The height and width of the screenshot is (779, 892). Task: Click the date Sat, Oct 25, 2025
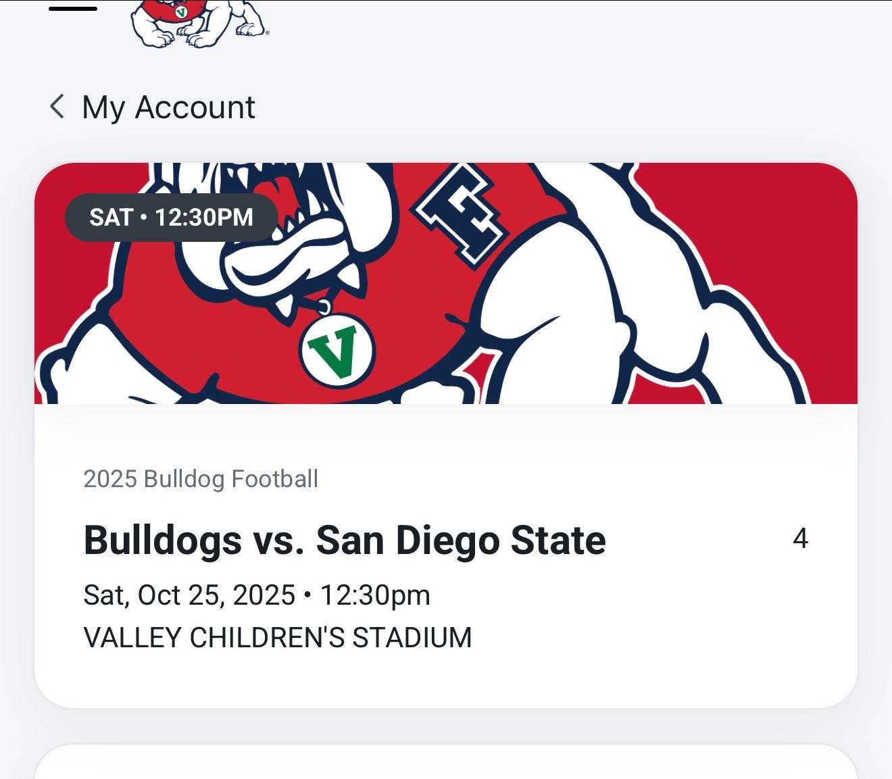click(257, 595)
